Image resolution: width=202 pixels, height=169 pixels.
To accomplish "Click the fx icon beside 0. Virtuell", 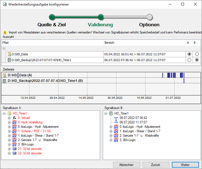I will (15, 118).
